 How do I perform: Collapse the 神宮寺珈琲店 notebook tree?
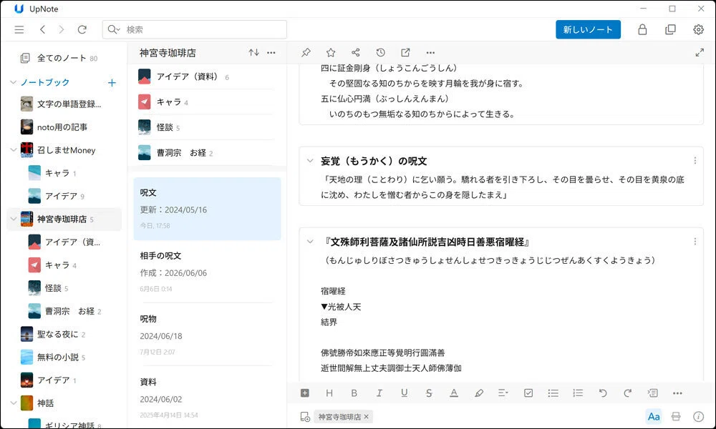point(13,219)
